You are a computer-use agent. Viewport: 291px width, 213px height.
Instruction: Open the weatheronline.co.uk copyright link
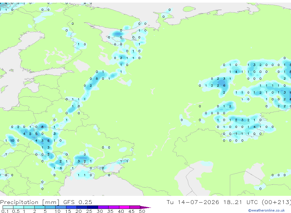pos(267,210)
